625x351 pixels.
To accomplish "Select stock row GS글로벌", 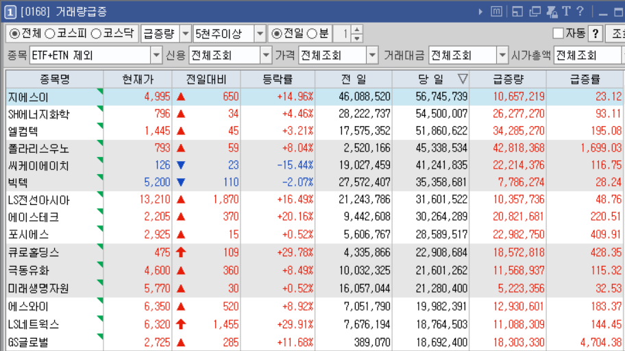I will click(x=315, y=342).
